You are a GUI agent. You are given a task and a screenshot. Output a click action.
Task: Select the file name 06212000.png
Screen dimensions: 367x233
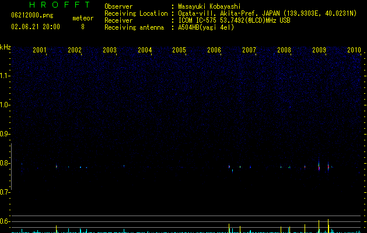pyautogui.click(x=32, y=15)
